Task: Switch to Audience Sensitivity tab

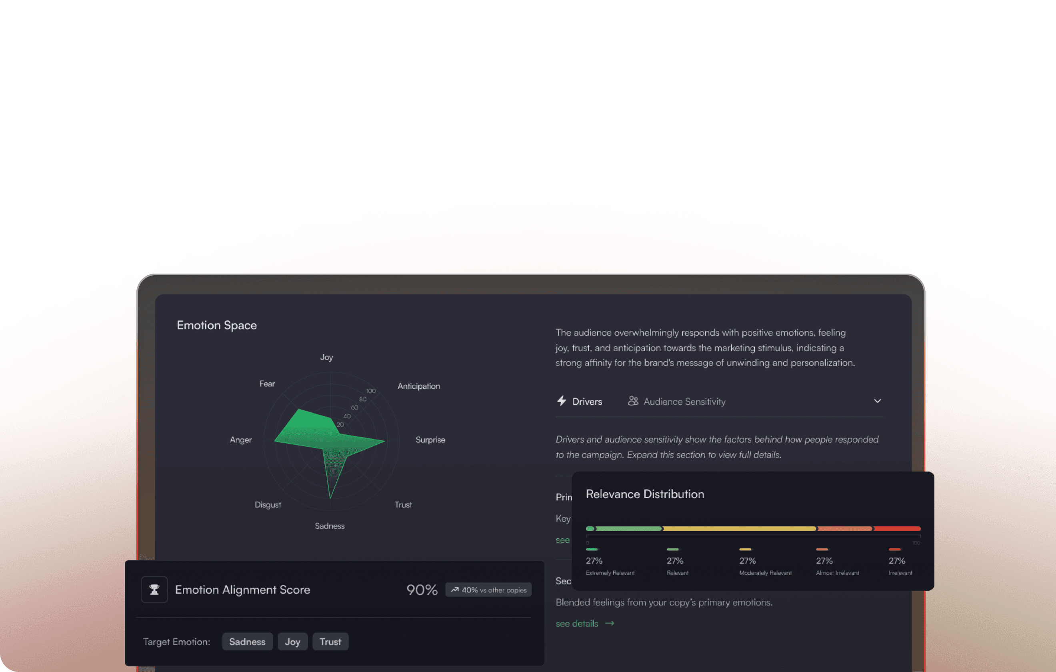Action: tap(684, 401)
